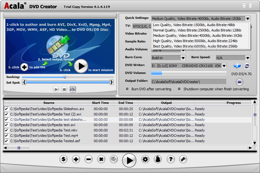Image resolution: width=260 pixels, height=173 pixels.
Task: Start the mission with the large bottom play button
Action: (129, 160)
